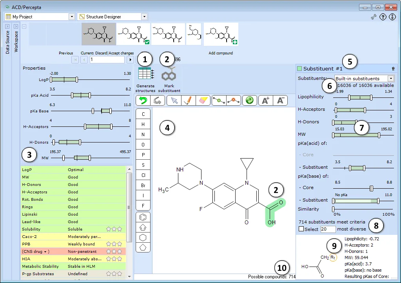This screenshot has height=283, width=401.
Task: Click the Generate structures table icon
Action: [x=146, y=74]
